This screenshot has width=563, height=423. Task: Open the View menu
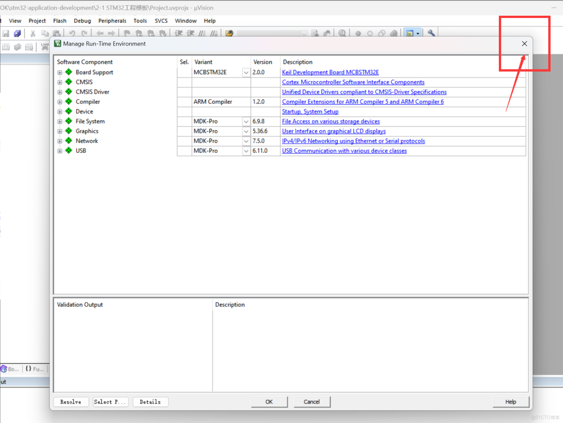pyautogui.click(x=15, y=21)
